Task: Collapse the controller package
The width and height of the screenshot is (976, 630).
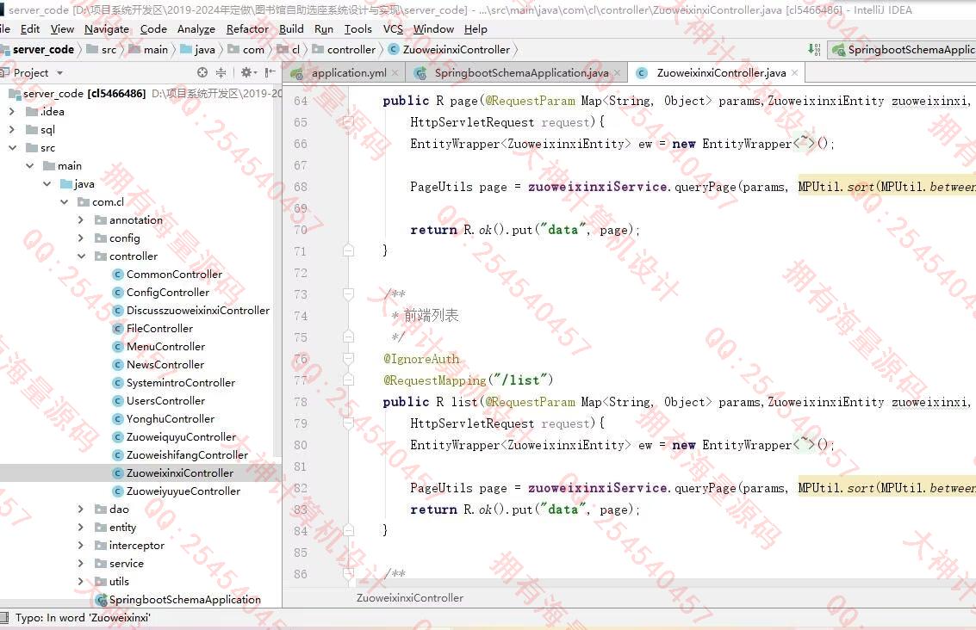Action: coord(81,256)
